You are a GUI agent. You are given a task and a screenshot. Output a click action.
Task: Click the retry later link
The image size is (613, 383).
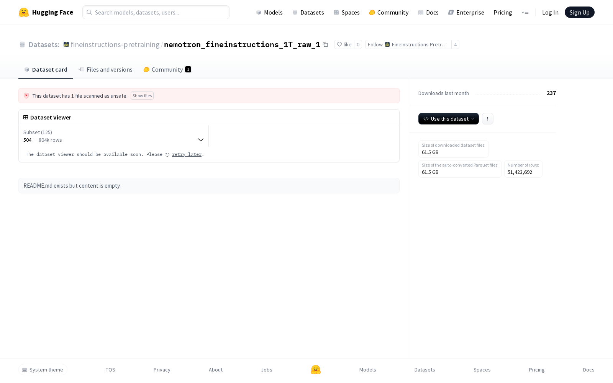coord(187,154)
